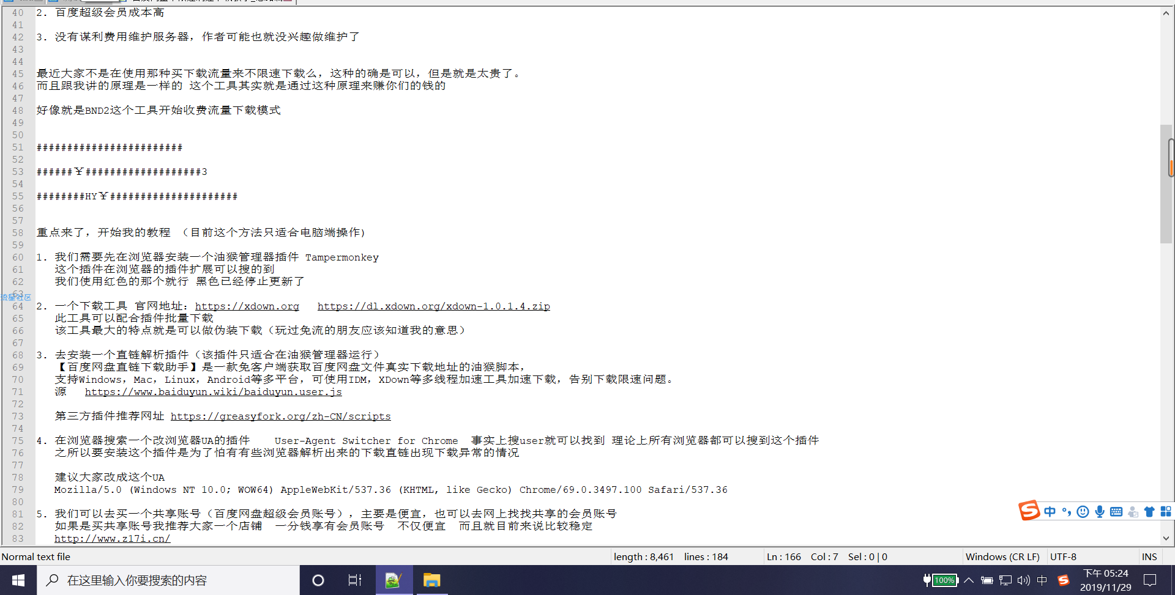Click the 'lines : 184' status entry
1175x595 pixels.
click(706, 556)
